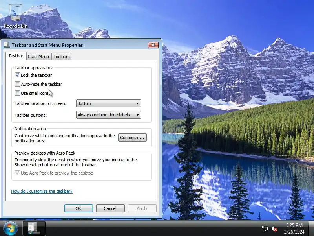This screenshot has height=236, width=314.
Task: Open the Recycle Bin desktop icon
Action: click(15, 17)
